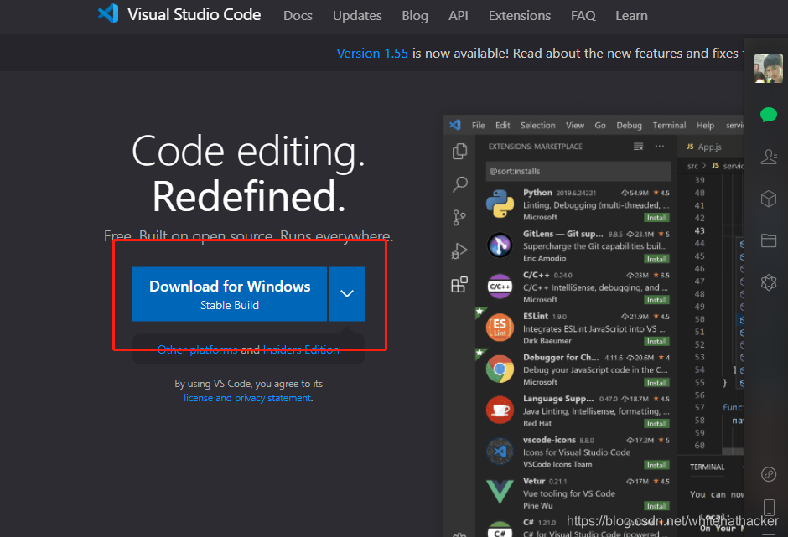Click the Python extension title text
Image resolution: width=788 pixels, height=537 pixels.
tap(537, 193)
